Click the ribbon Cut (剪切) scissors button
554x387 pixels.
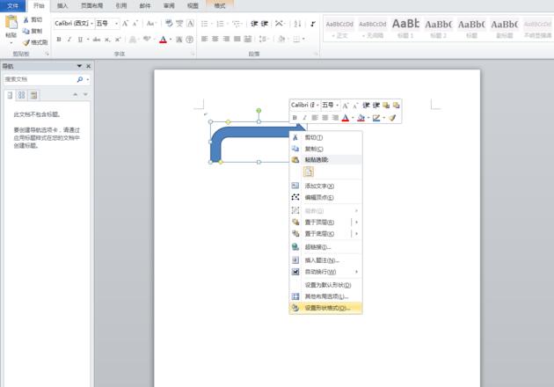[x=33, y=20]
